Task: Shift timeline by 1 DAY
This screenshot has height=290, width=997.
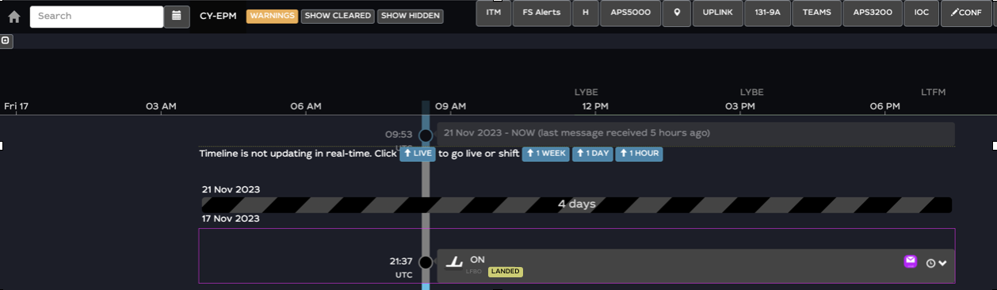Action: point(593,154)
